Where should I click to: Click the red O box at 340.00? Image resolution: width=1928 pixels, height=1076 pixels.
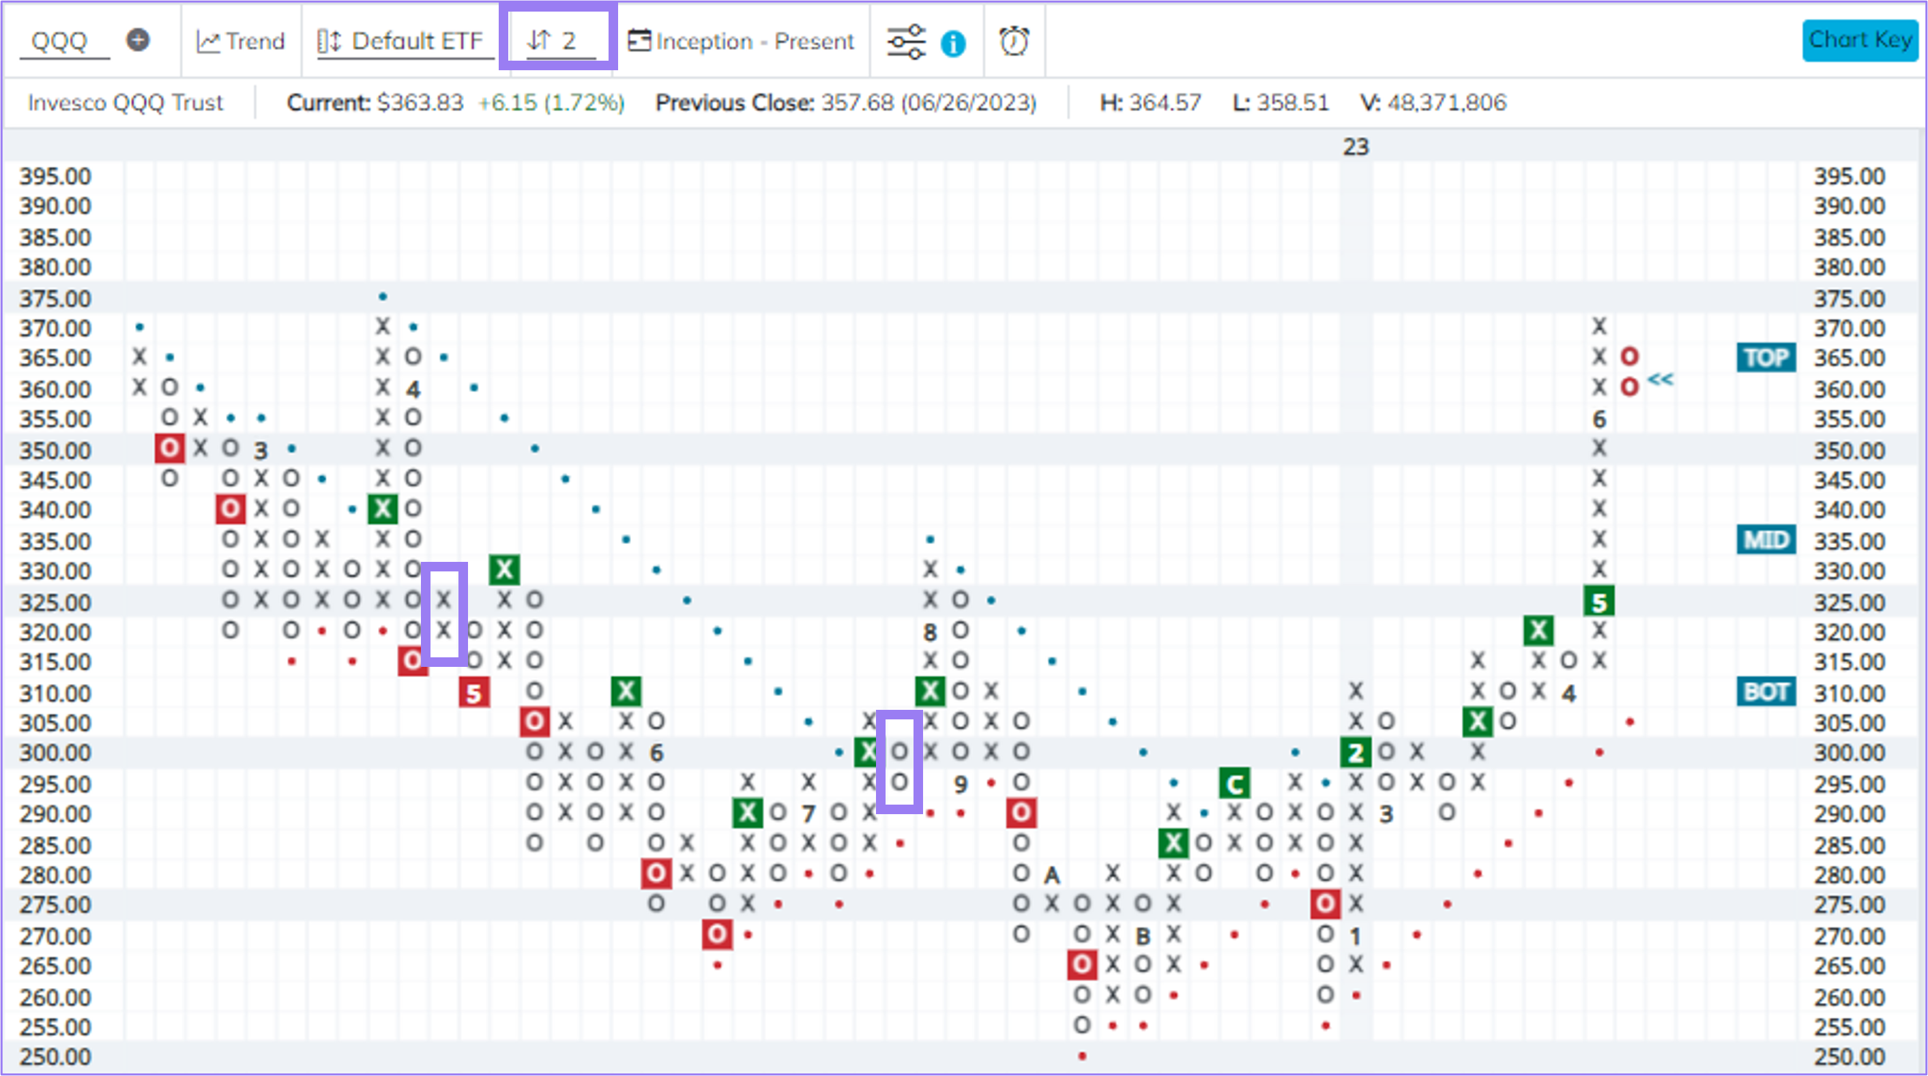[x=231, y=509]
